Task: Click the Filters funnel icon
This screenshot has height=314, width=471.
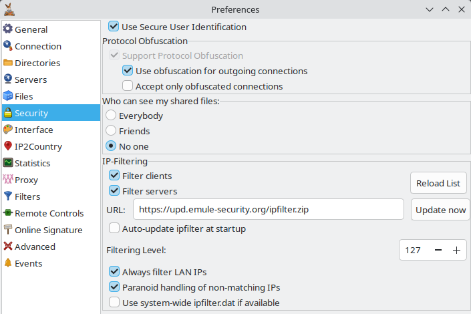Action: tap(8, 196)
